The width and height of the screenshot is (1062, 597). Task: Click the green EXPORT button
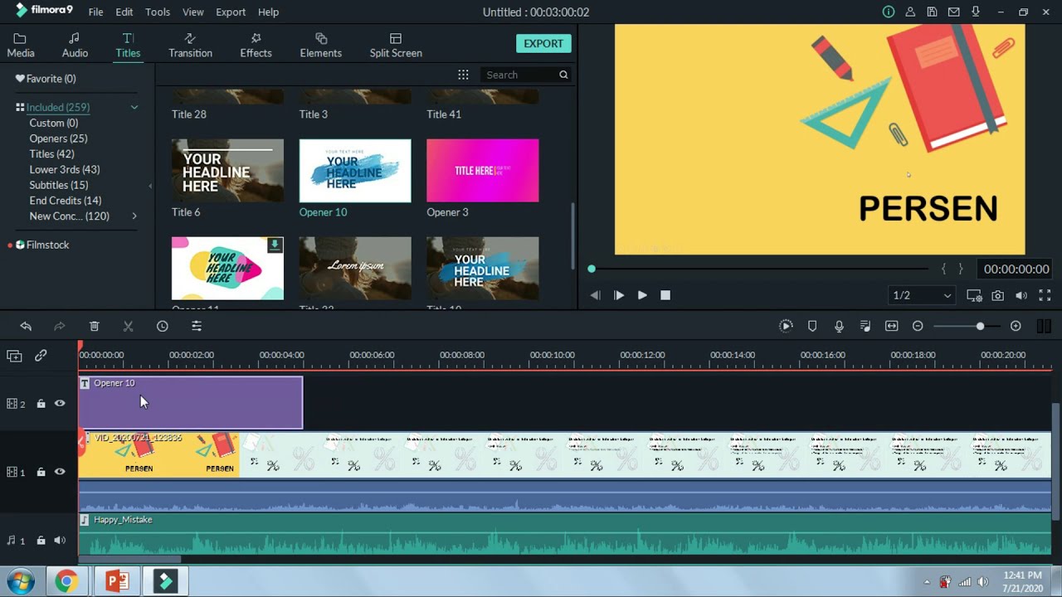click(543, 43)
